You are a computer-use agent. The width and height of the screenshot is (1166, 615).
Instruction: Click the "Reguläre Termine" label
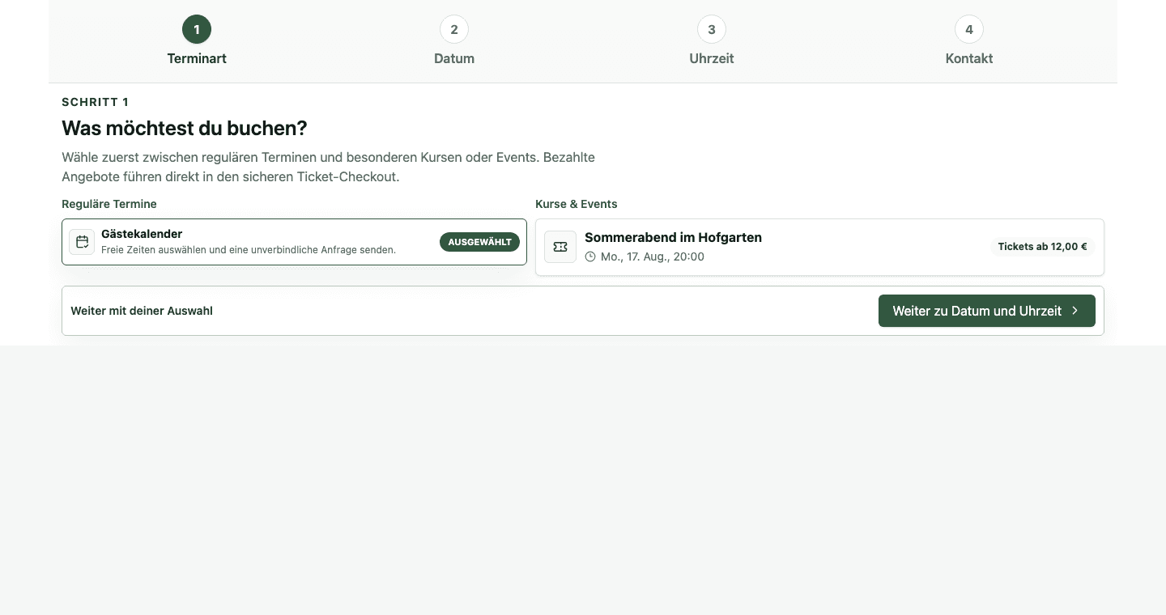(109, 204)
